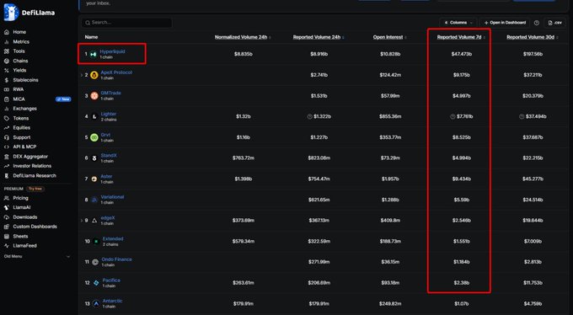This screenshot has width=573, height=315.
Task: Go to Home in the sidebar
Action: point(19,32)
